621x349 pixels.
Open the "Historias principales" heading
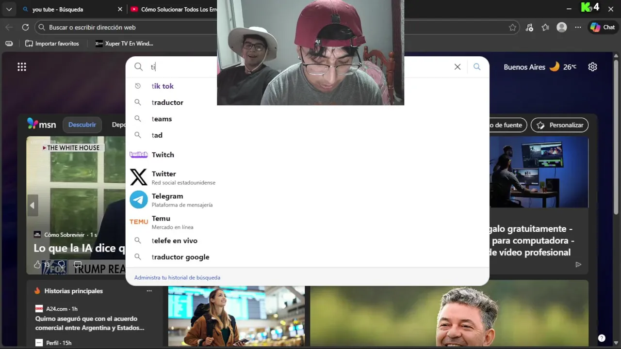73,291
